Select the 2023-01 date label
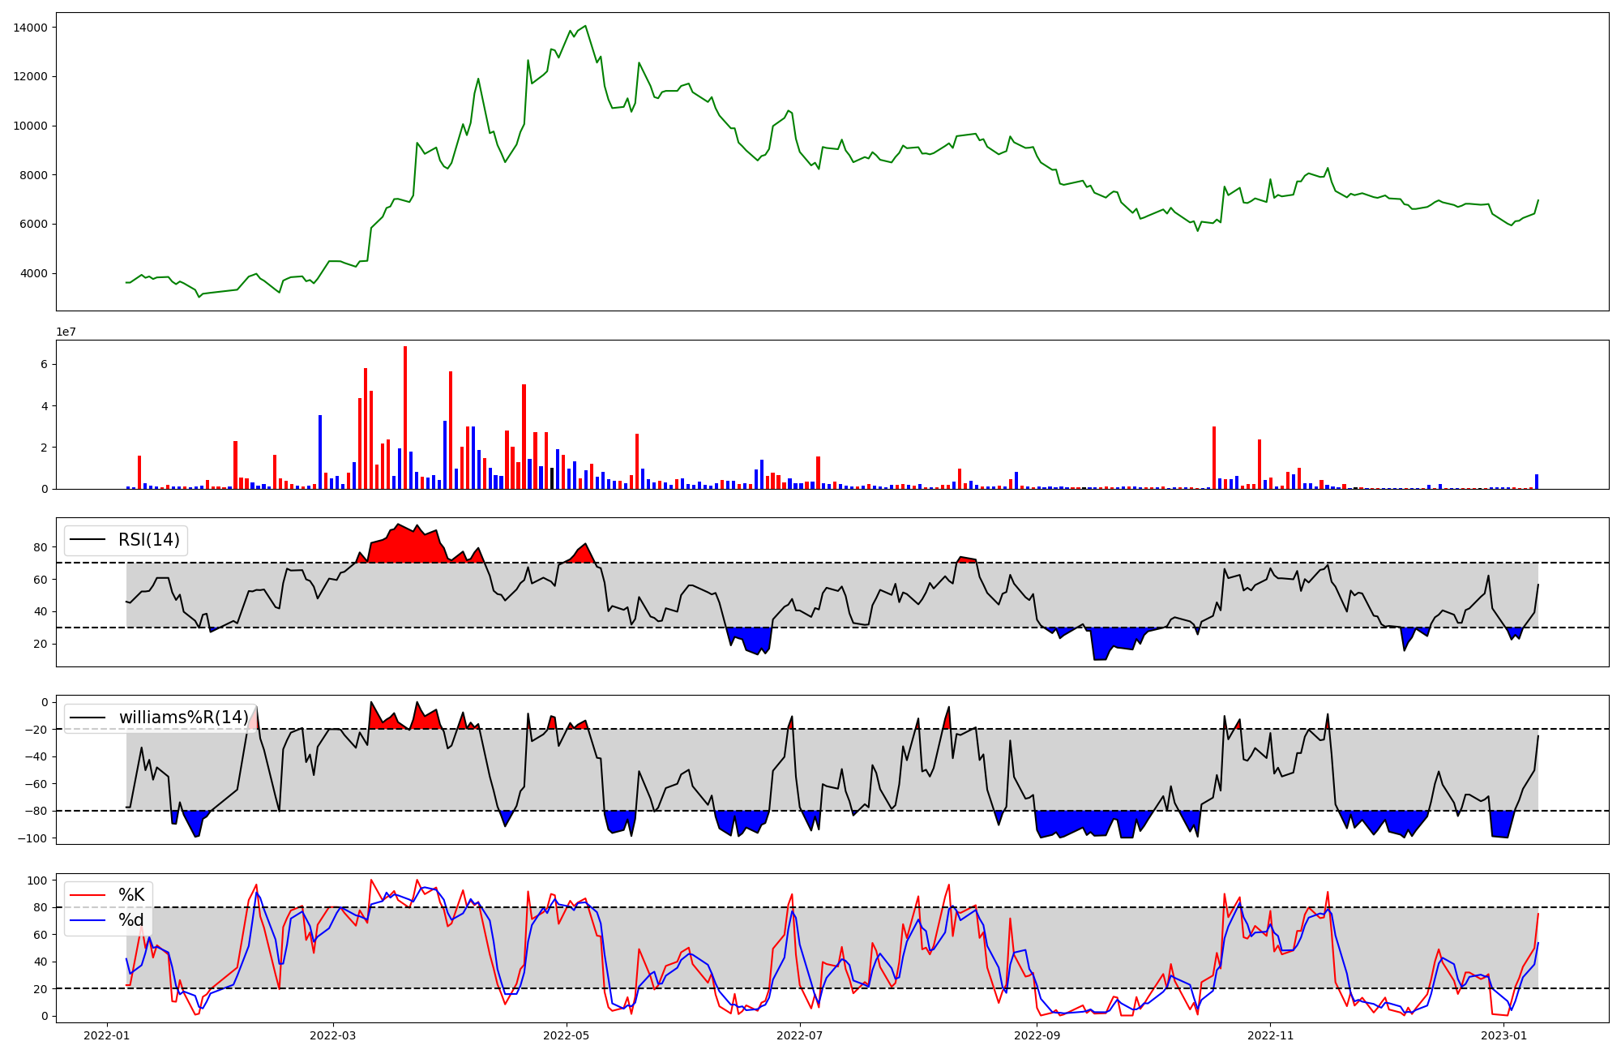 1503,1035
